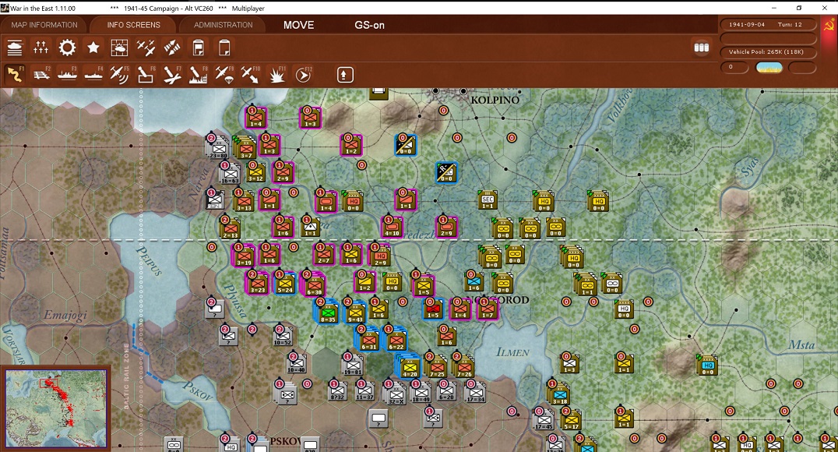838x452 pixels.
Task: Click the MOVE mode label
Action: (x=299, y=25)
